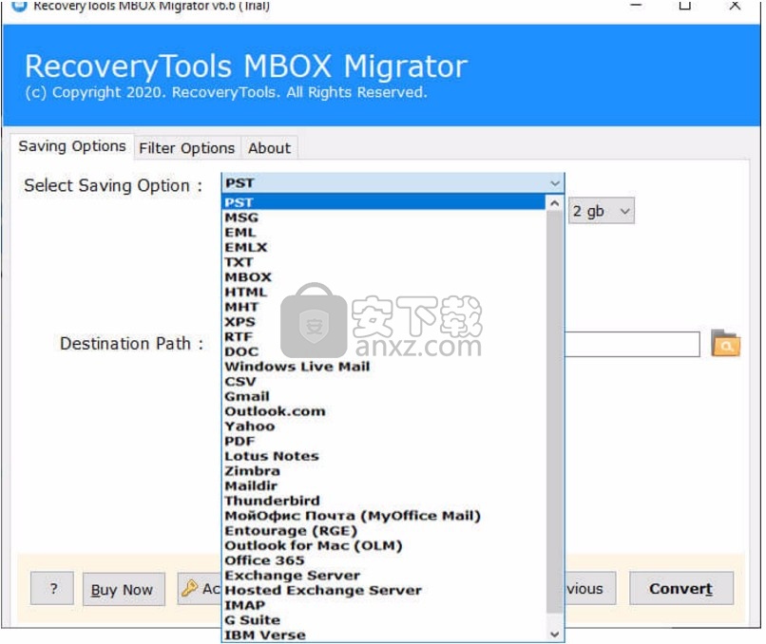
Task: Select G Suite saving option
Action: (384, 619)
